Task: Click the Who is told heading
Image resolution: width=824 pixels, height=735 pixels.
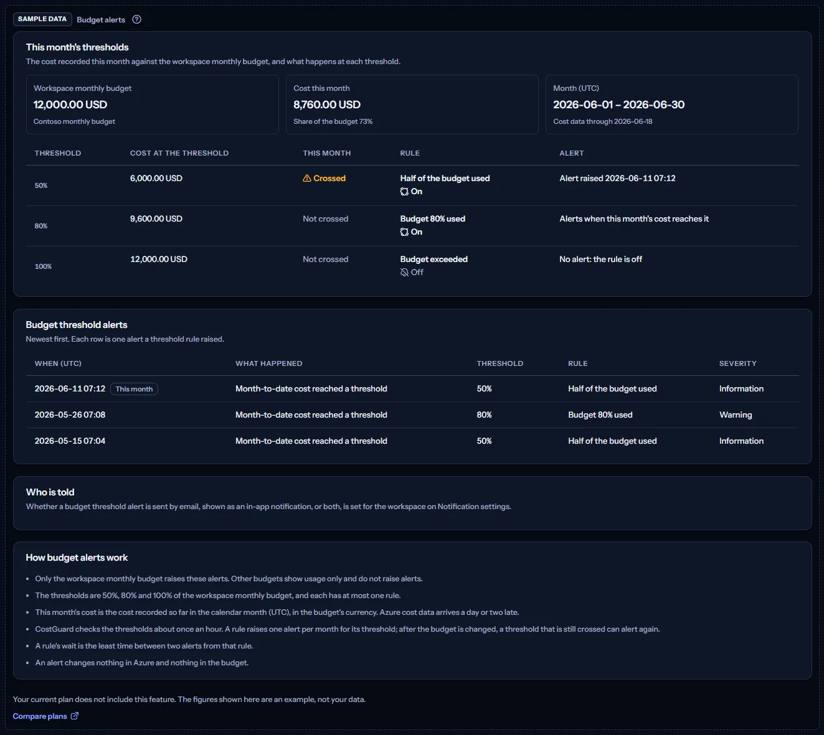Action: pos(50,492)
